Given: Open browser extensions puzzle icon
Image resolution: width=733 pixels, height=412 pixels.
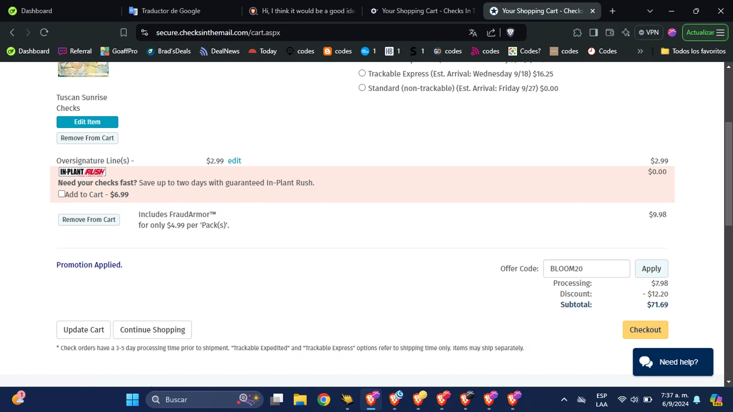Looking at the screenshot, I should click(x=577, y=33).
